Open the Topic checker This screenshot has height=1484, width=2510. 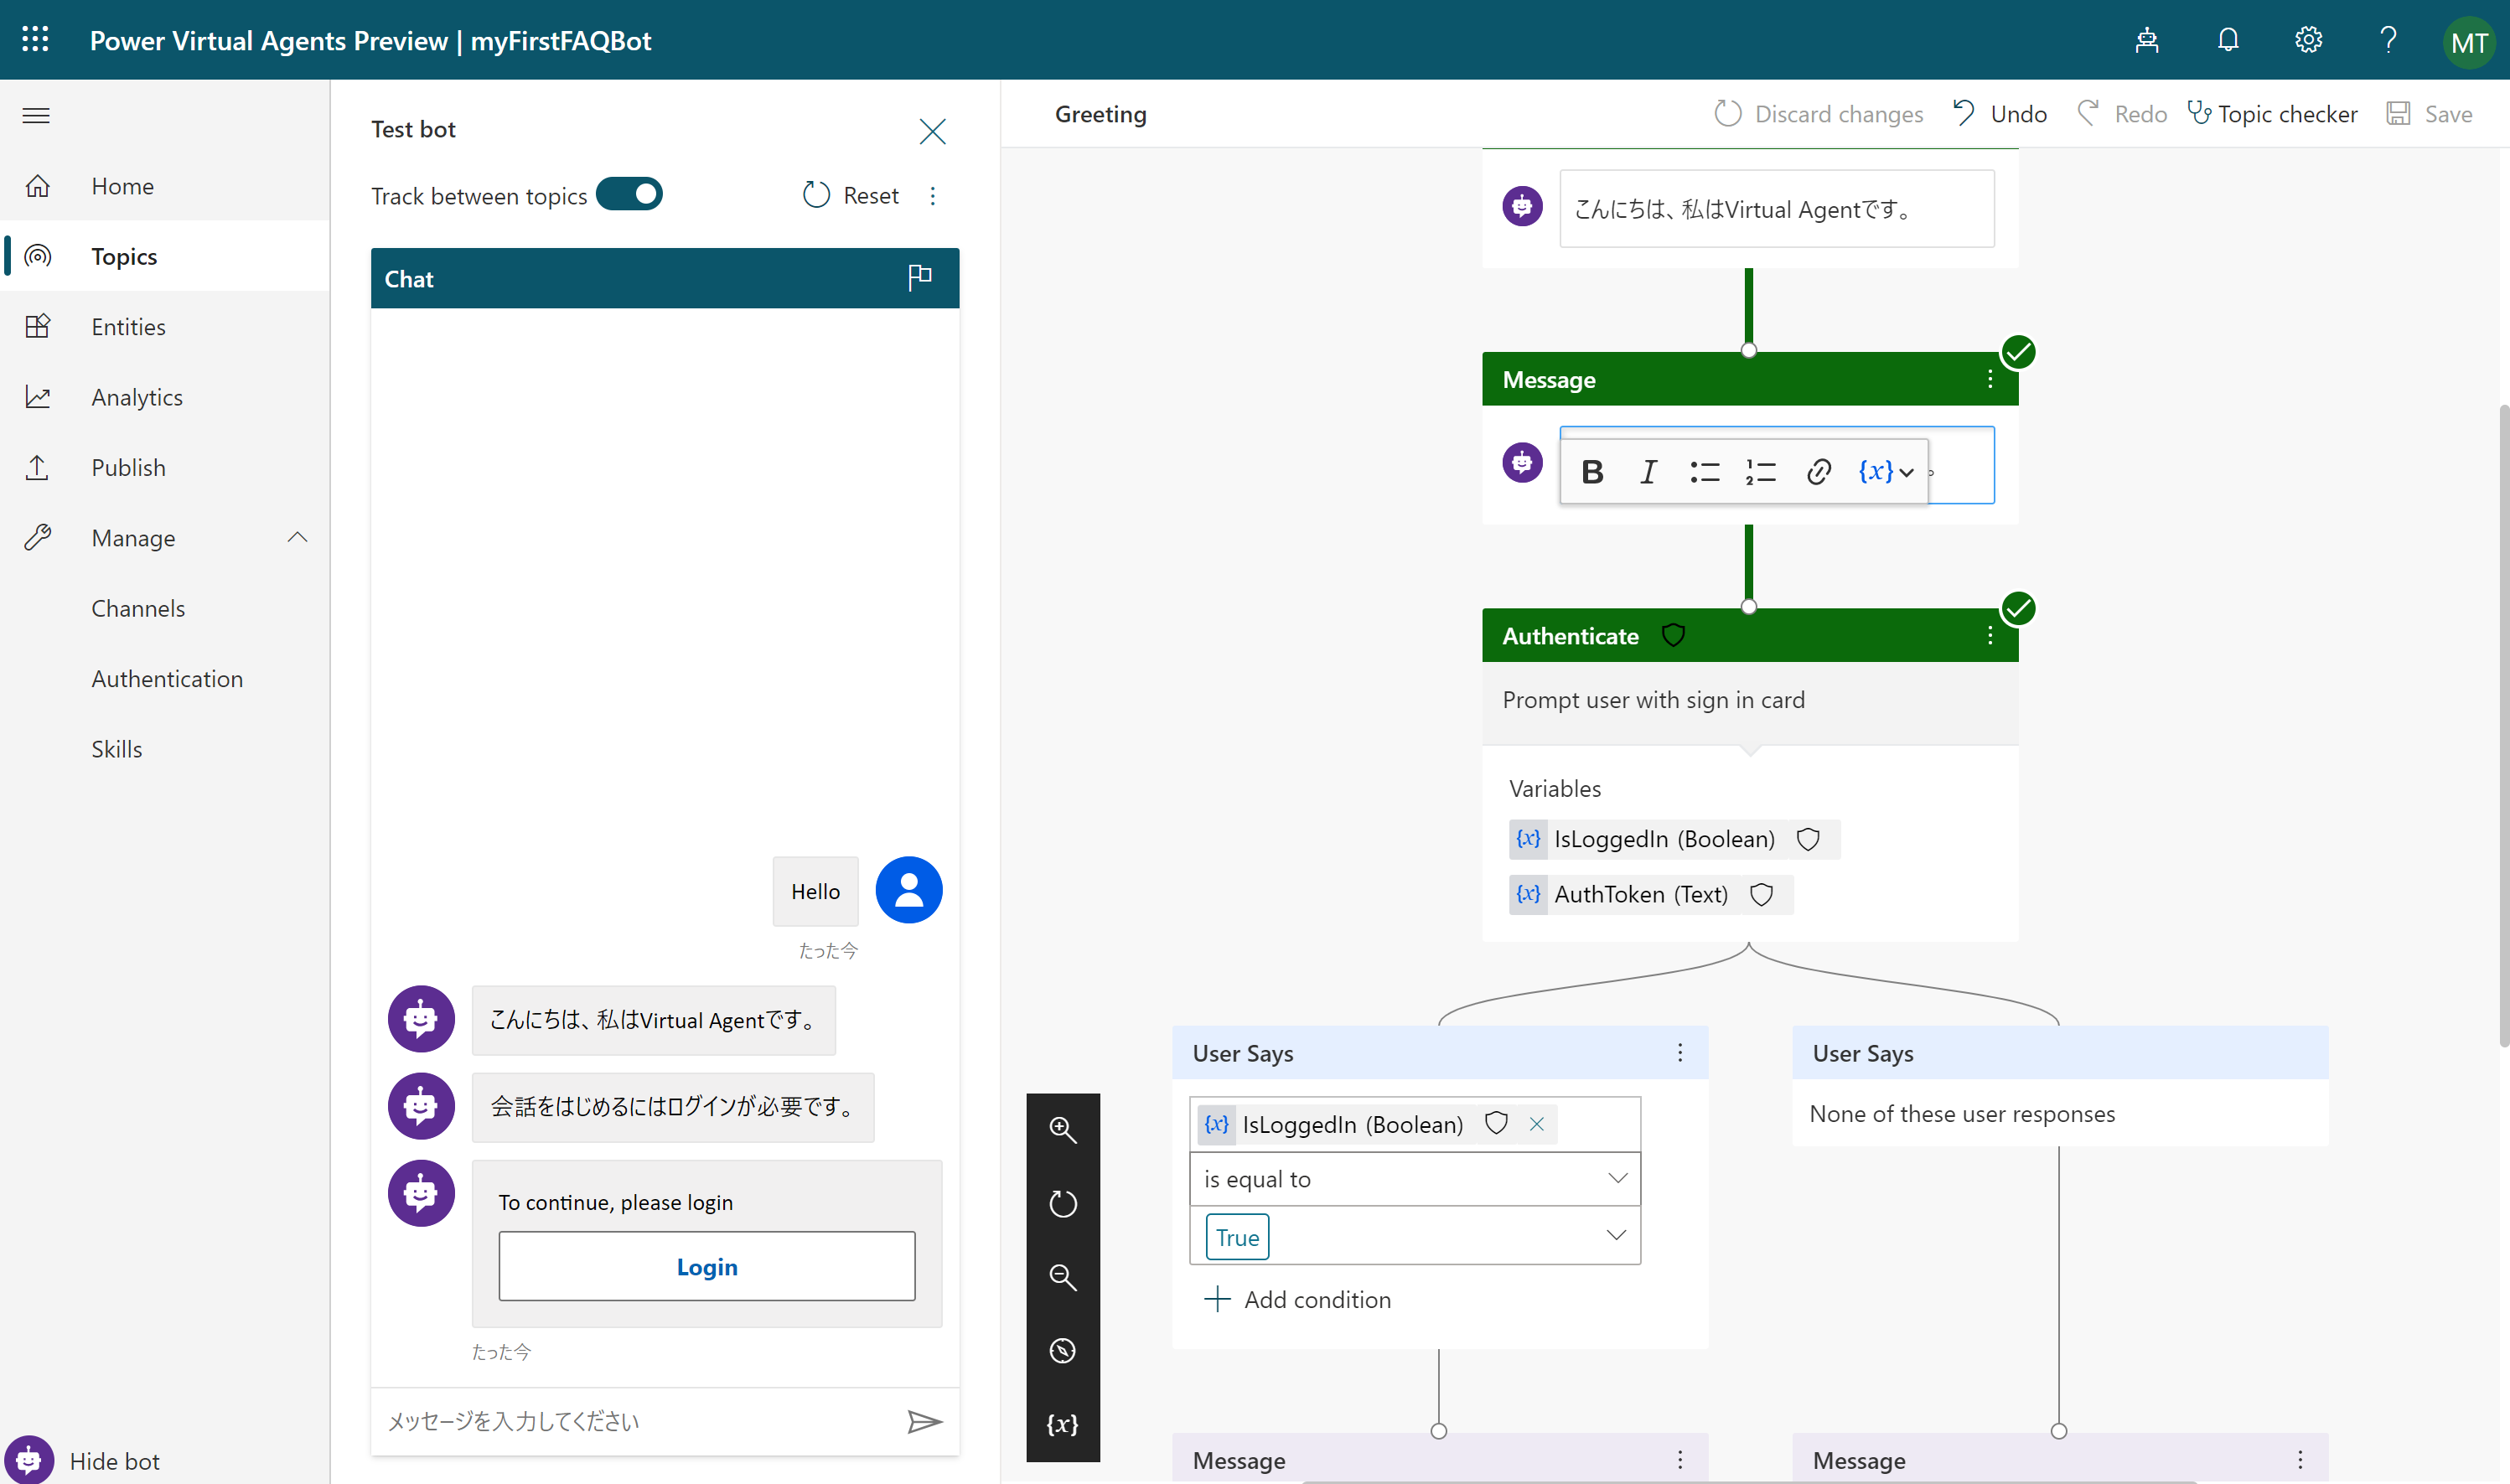pos(2272,114)
